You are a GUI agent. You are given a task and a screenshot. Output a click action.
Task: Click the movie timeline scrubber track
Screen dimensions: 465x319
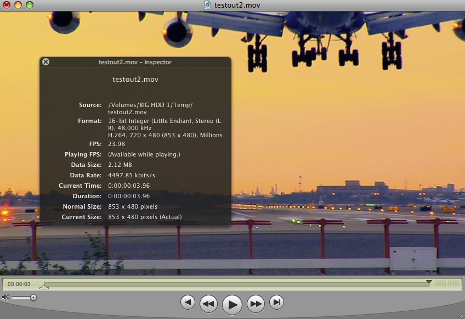(x=237, y=284)
